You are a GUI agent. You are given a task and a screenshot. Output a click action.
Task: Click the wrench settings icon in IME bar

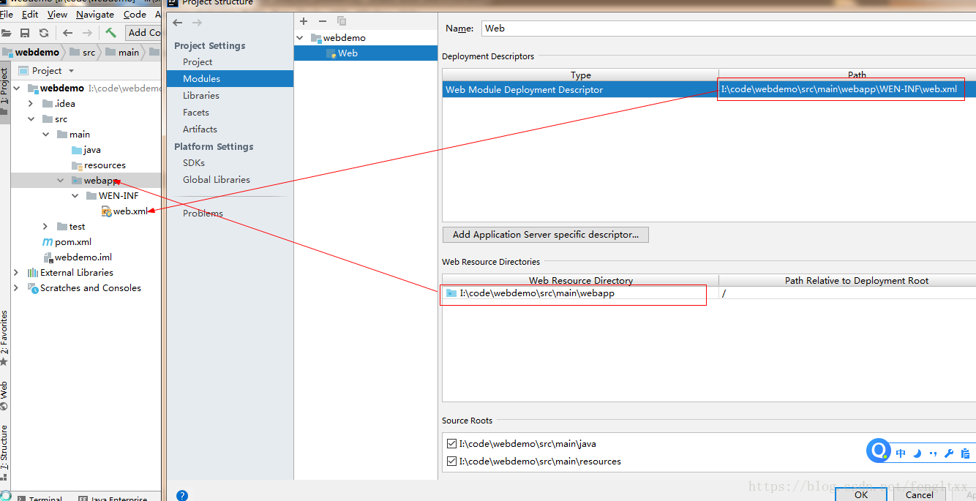click(949, 453)
